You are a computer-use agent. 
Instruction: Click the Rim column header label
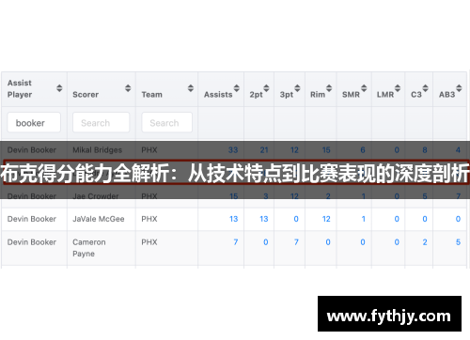pos(318,95)
